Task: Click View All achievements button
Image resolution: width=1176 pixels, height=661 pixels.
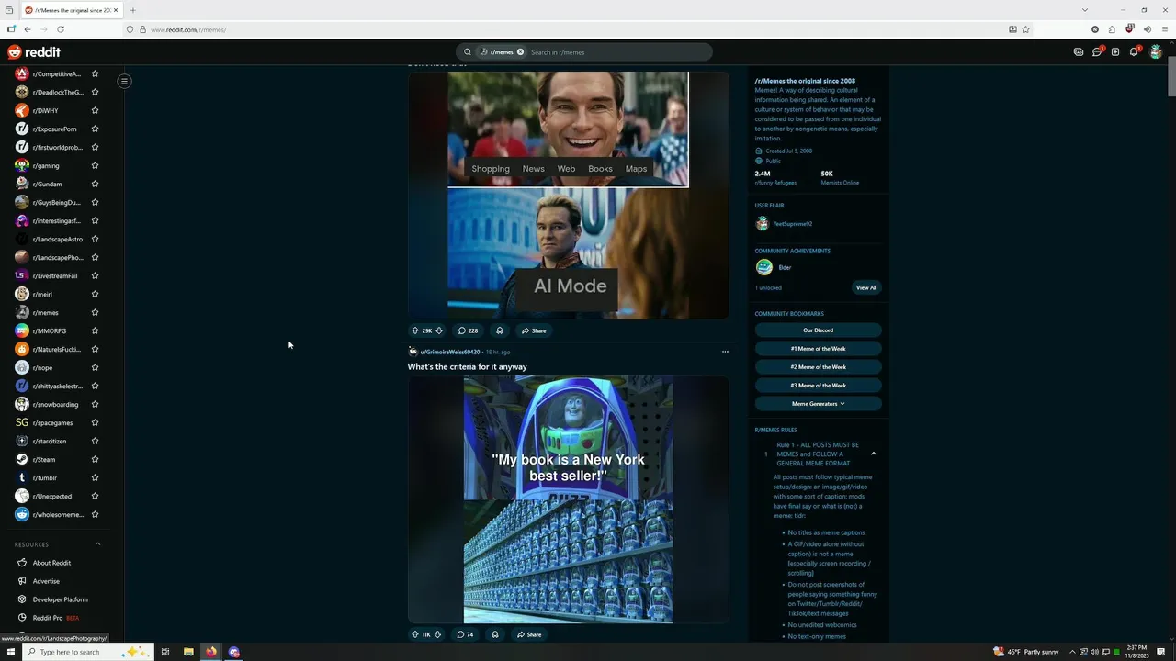Action: [x=866, y=287]
